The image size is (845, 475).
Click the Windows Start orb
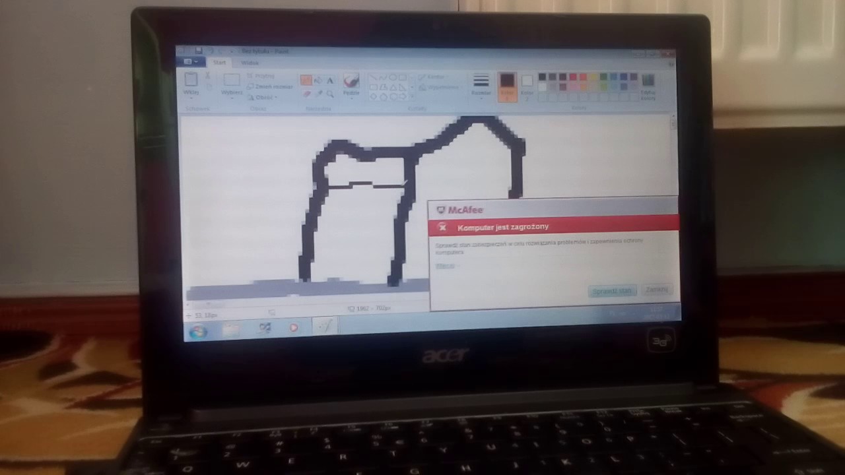[198, 332]
